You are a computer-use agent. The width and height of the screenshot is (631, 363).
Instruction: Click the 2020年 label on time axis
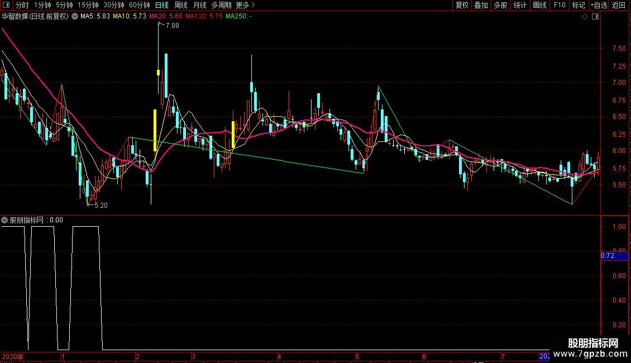click(13, 356)
